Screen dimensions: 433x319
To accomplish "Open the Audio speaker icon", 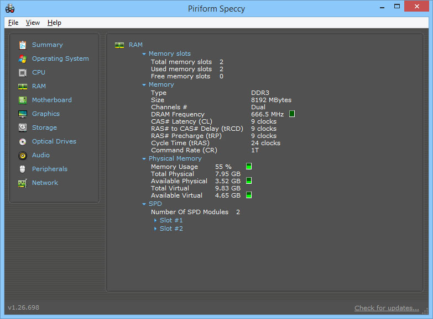I will (22, 156).
